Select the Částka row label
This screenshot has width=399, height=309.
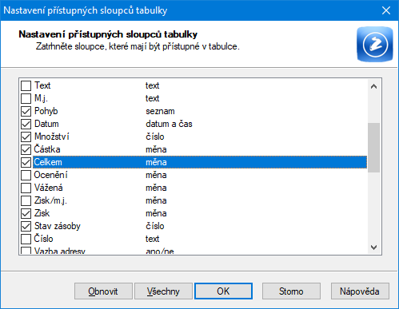(x=47, y=149)
